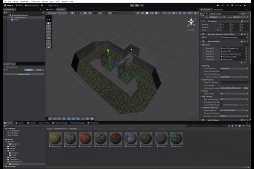Toggle the highlighted shaded draw mode sphere icon

pyautogui.click(x=147, y=13)
